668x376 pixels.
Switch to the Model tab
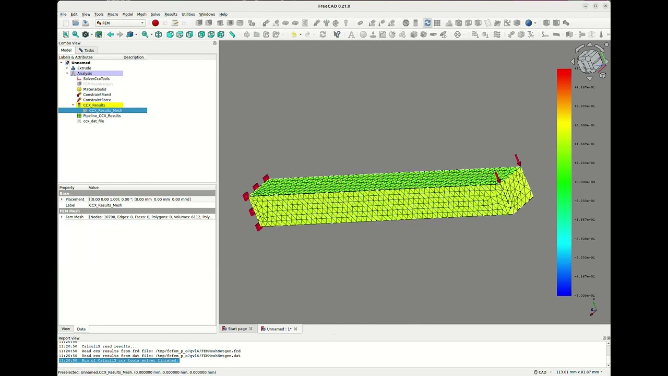click(x=66, y=50)
